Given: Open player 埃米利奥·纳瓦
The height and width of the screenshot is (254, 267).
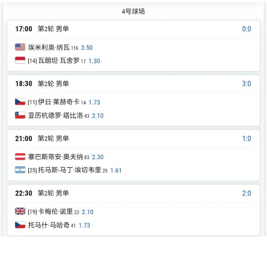Looking at the screenshot, I should coord(49,47).
